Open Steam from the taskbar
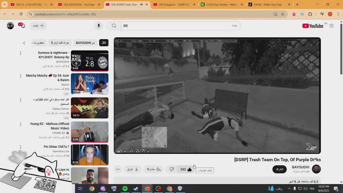This screenshot has width=343, height=193. (136, 189)
